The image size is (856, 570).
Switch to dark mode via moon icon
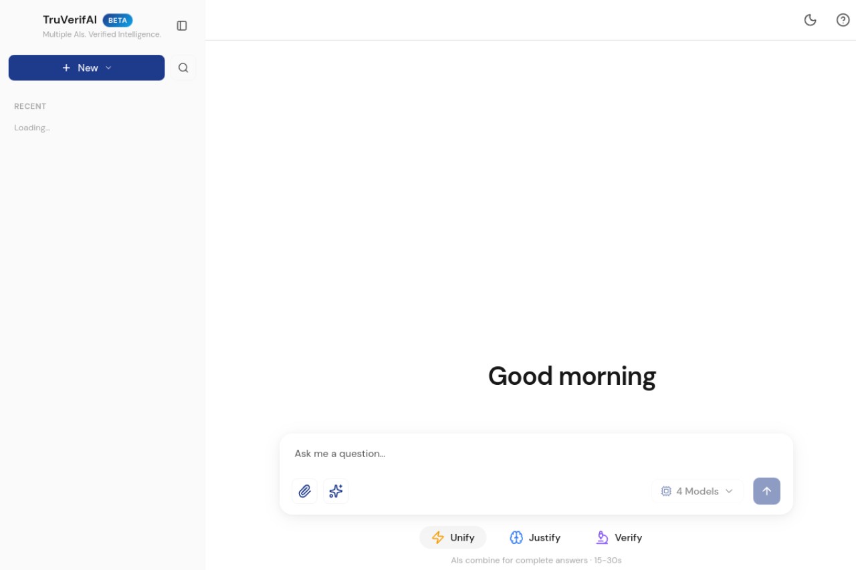coord(810,20)
